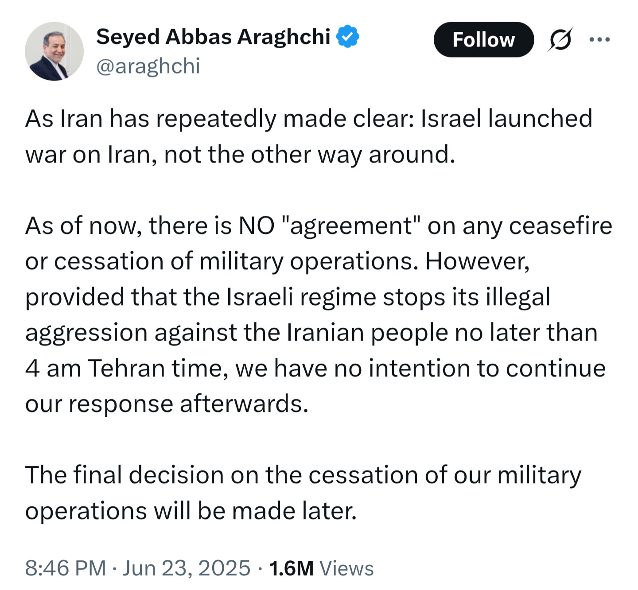Click the word 'ceasefire' in the tweet
This screenshot has width=638, height=590.
560,225
